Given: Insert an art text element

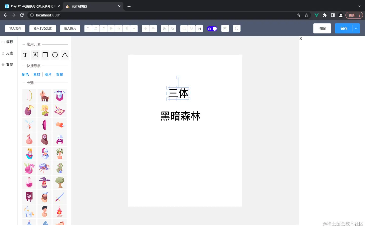Looking at the screenshot, I should (35, 55).
